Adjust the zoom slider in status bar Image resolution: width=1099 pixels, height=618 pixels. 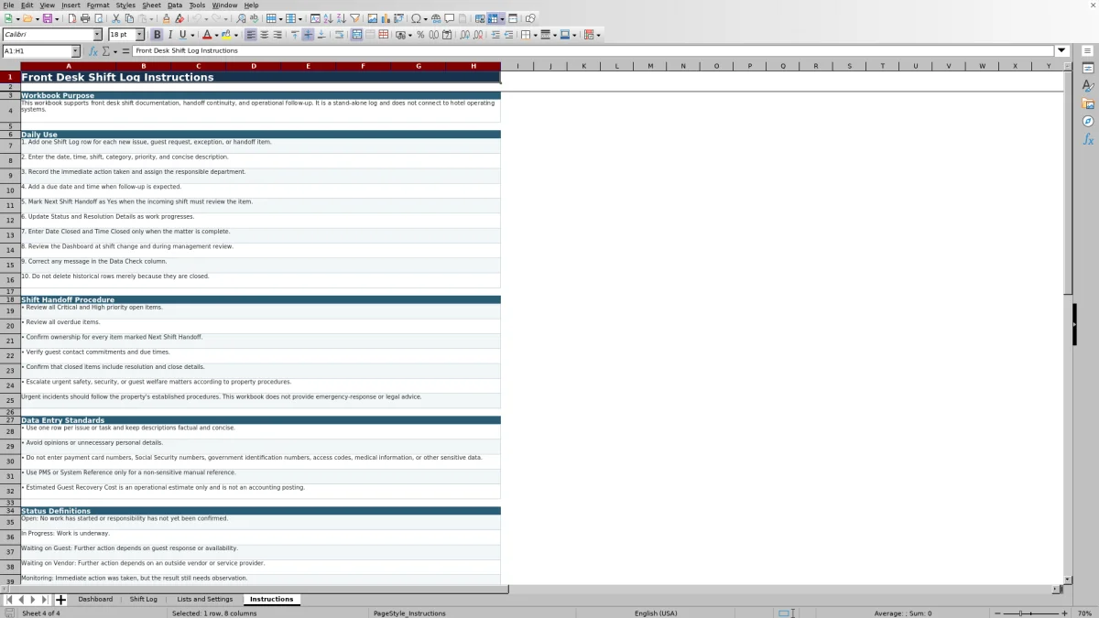tap(1021, 613)
